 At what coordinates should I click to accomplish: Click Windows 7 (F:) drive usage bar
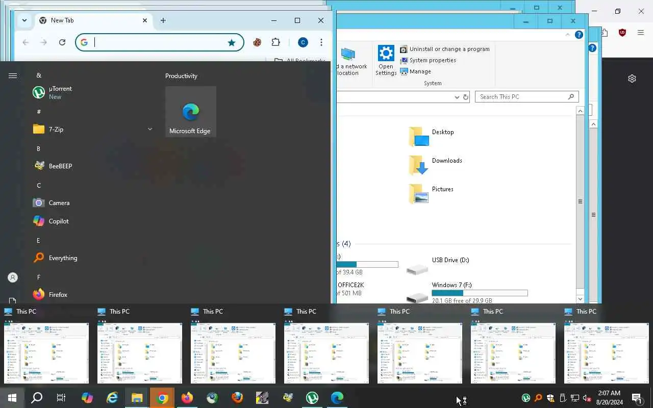pyautogui.click(x=480, y=293)
